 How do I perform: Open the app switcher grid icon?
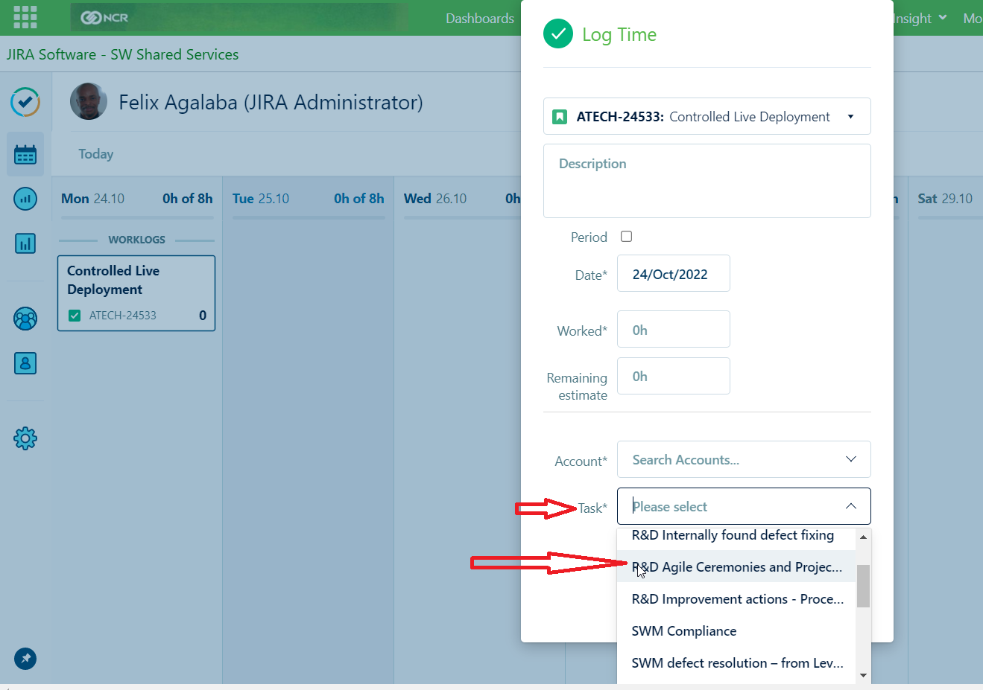pos(25,17)
